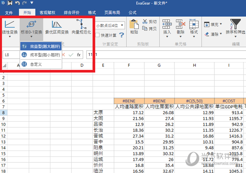Image resolution: width=246 pixels, height=173 pixels.
Task: Select 效益型(越大越好) from the menu
Action: [41, 47]
